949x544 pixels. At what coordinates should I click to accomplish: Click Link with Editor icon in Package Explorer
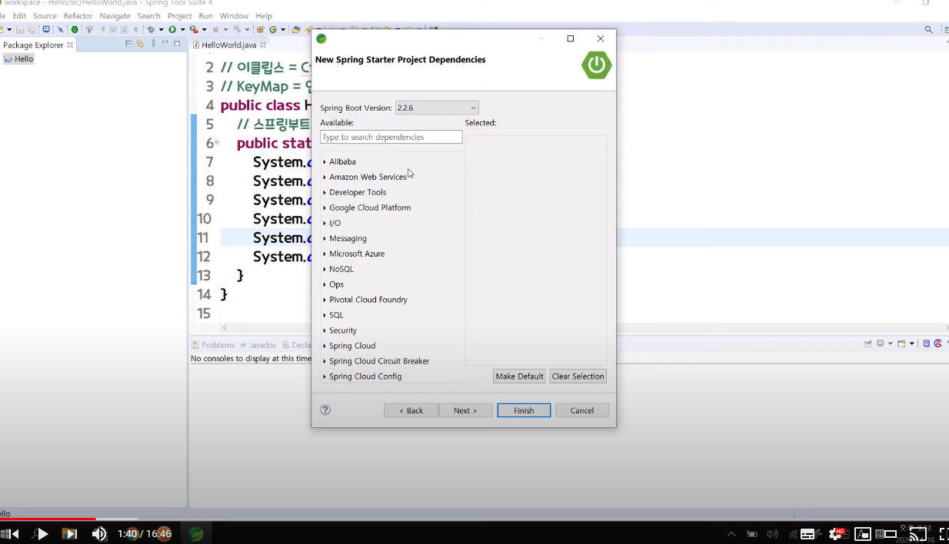140,44
